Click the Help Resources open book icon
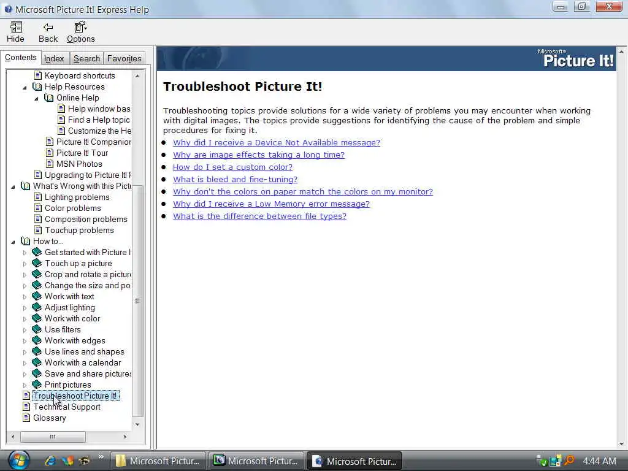628x471 pixels. (37, 86)
